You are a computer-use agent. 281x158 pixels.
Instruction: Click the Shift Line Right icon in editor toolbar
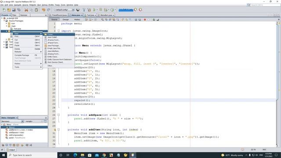click(x=140, y=20)
